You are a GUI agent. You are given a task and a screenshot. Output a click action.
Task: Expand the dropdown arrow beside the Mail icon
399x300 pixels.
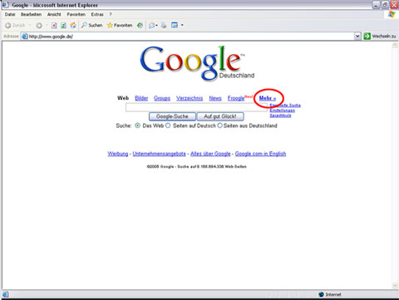tap(156, 26)
